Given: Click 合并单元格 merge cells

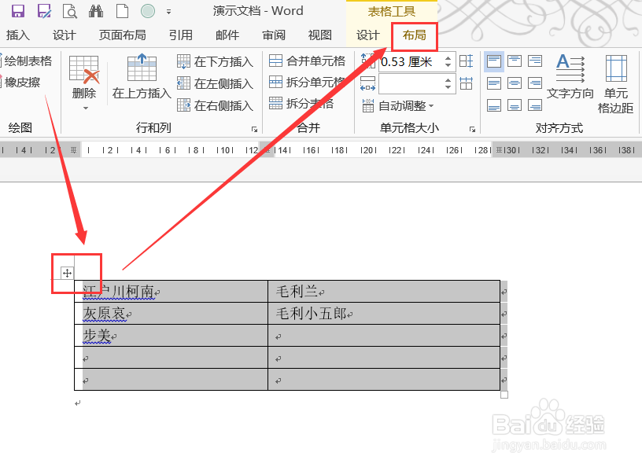Looking at the screenshot, I should (308, 61).
